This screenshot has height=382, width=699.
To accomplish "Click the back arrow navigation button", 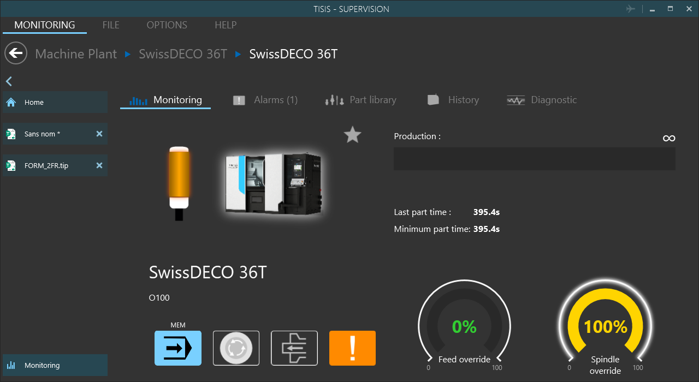I will coord(16,53).
